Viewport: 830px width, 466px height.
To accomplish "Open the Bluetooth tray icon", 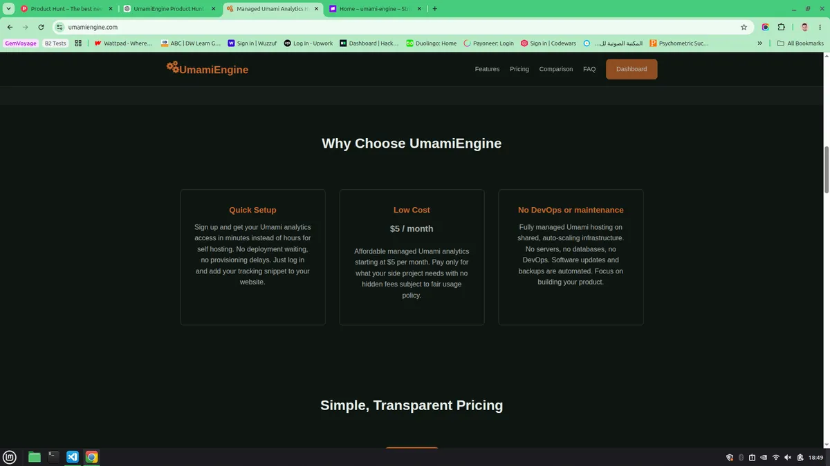I will (x=741, y=457).
